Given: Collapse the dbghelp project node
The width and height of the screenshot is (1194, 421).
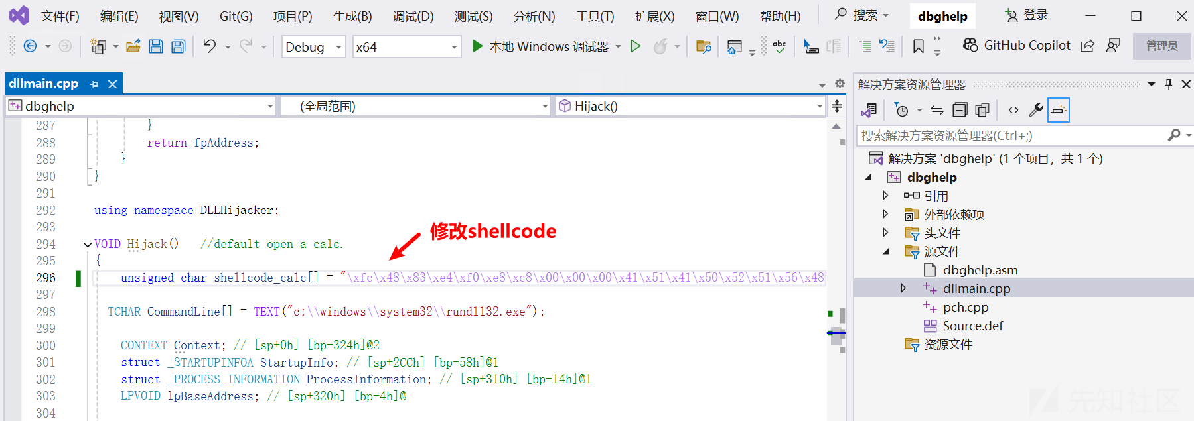Looking at the screenshot, I should [868, 177].
